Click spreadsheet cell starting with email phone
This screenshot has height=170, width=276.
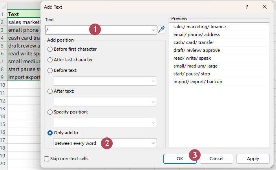24,30
